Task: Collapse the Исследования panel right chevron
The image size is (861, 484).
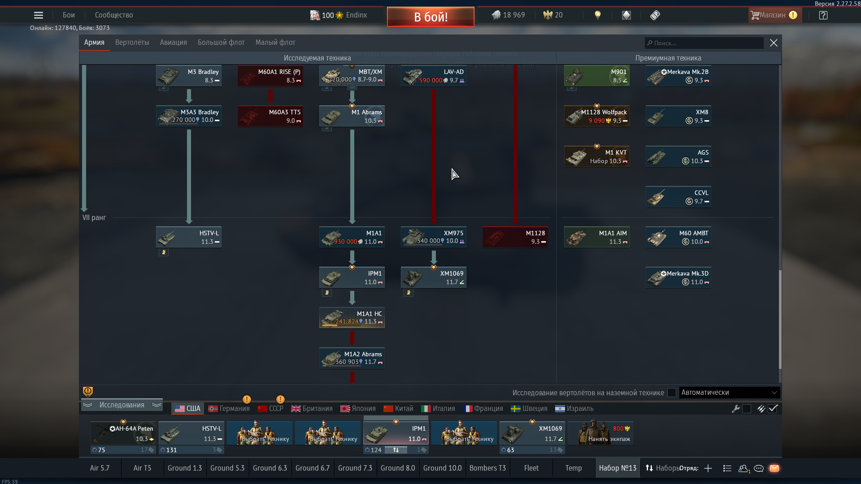Action: click(157, 405)
